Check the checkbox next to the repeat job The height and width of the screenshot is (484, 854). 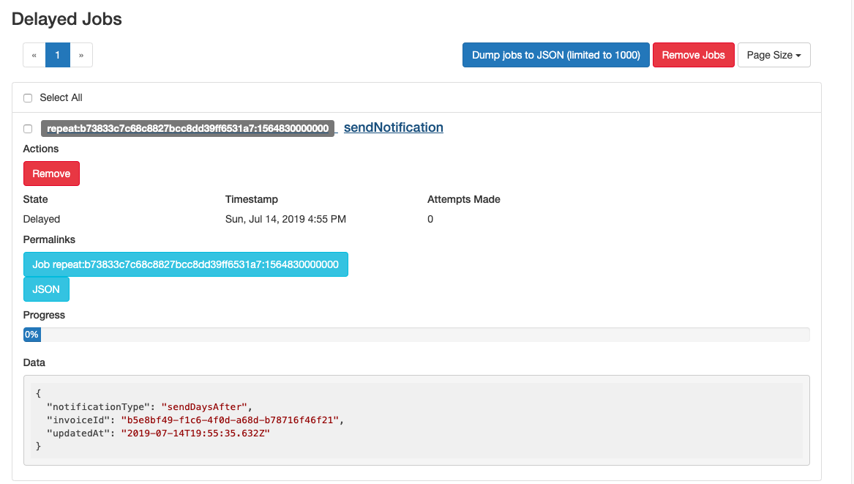pos(27,128)
